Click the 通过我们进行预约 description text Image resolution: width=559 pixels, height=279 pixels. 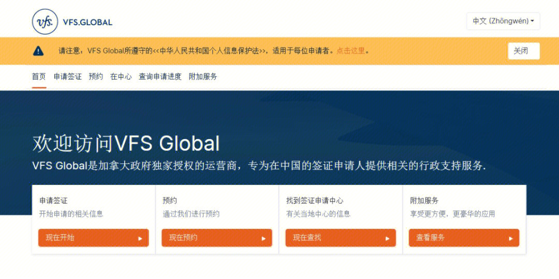click(x=191, y=214)
